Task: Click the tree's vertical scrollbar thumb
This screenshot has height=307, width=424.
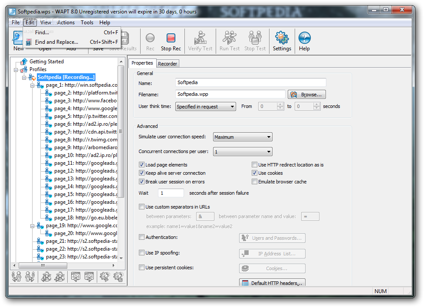Action: (121, 132)
